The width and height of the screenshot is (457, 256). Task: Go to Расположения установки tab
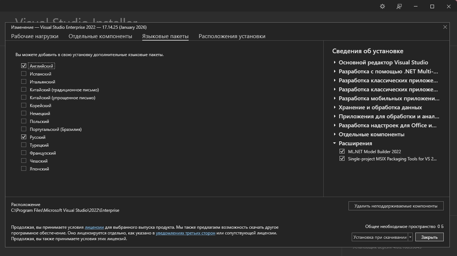[x=232, y=36]
